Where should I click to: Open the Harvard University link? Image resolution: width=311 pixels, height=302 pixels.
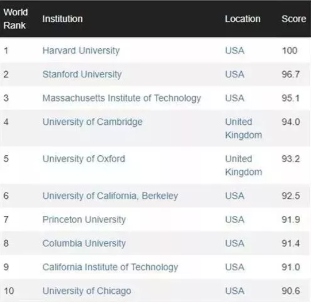81,50
